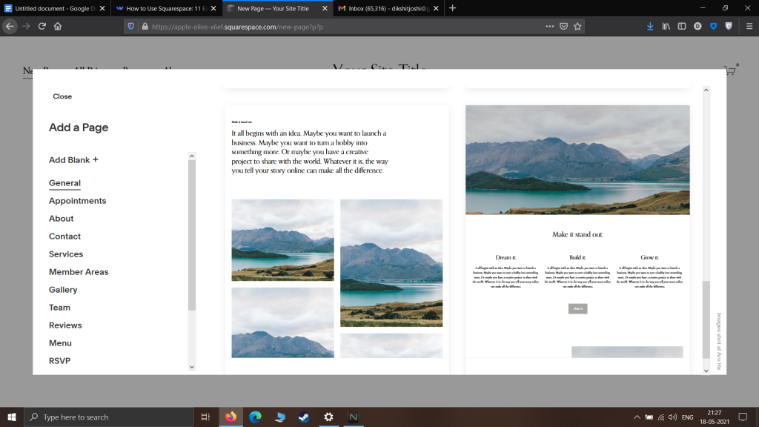Open the clock and date flyout
Image resolution: width=759 pixels, height=427 pixels.
[715, 417]
